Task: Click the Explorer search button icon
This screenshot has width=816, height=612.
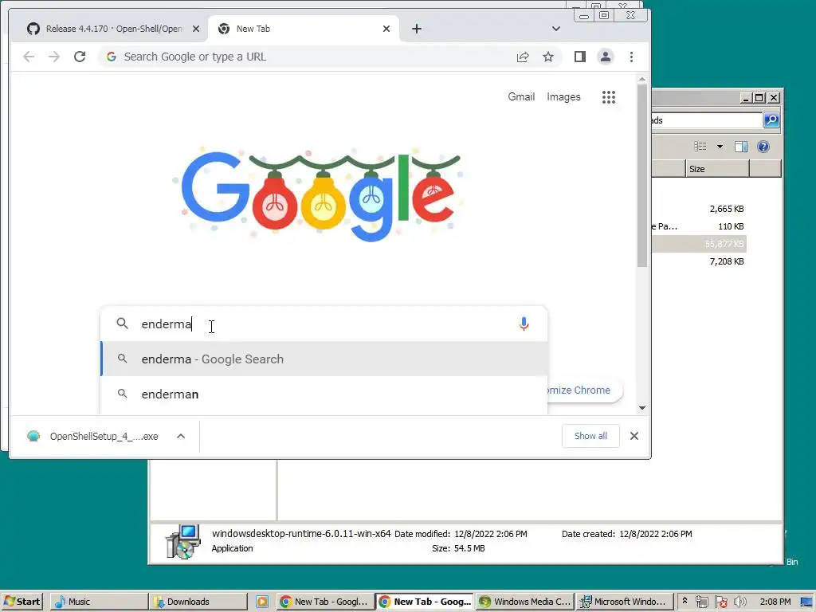Action: click(771, 120)
